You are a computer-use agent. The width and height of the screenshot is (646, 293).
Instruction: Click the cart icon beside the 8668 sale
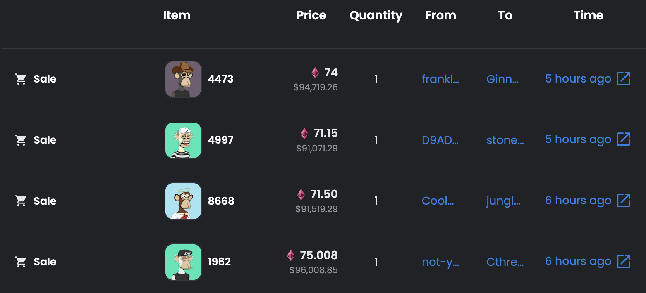click(x=21, y=201)
